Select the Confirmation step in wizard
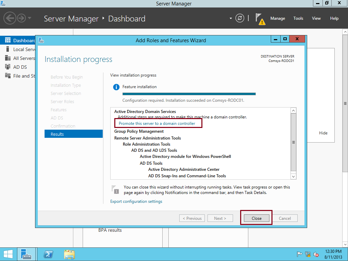The image size is (348, 261). coord(63,126)
